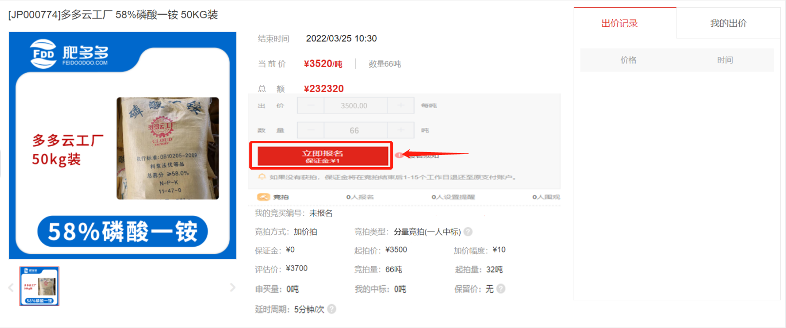Click the end time 2022/03/25 10:30
Image resolution: width=786 pixels, height=328 pixels.
click(x=342, y=39)
